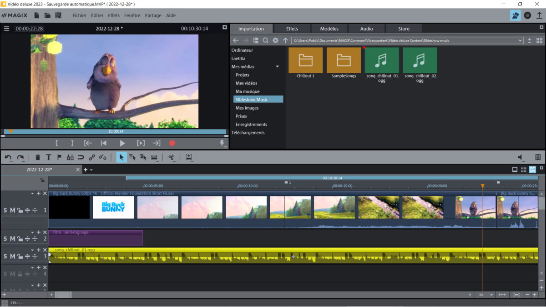Toggle lock on track 3
Viewport: 546px width, 307px height.
(x=20, y=256)
